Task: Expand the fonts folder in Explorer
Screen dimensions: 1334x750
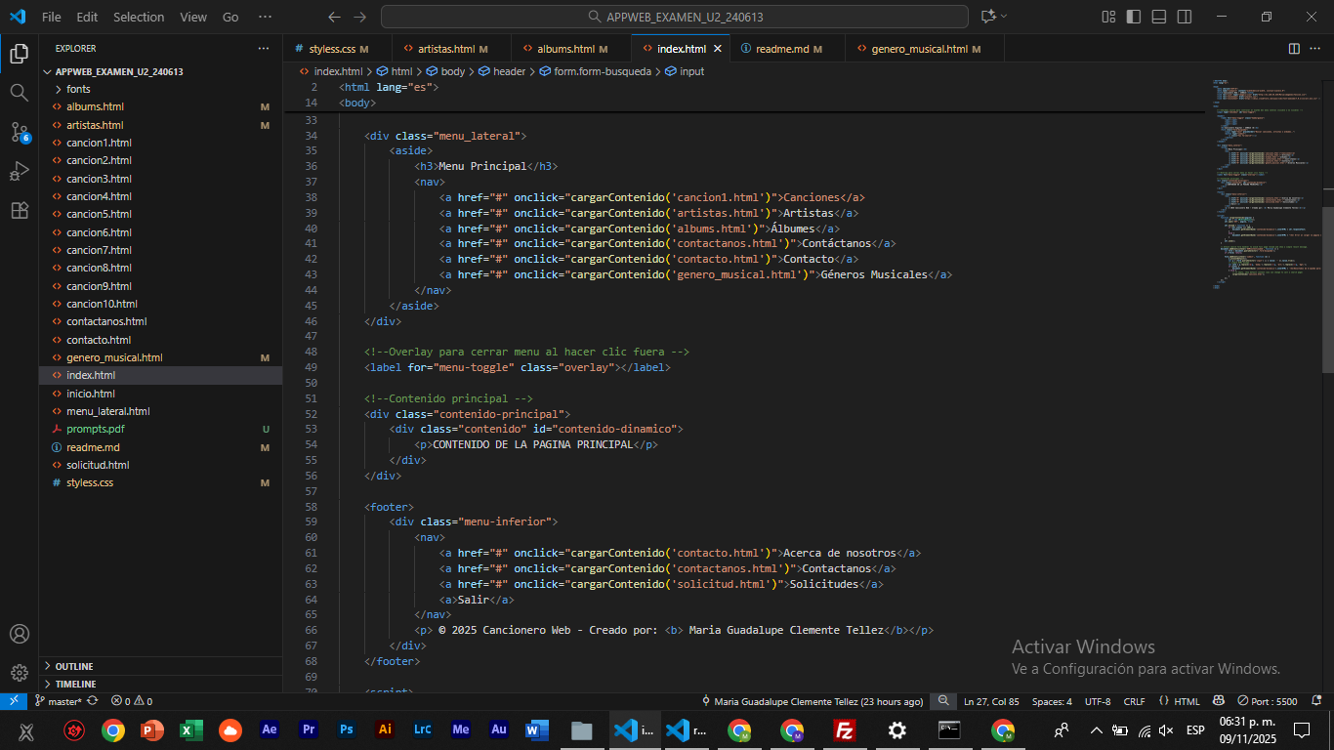Action: click(78, 89)
